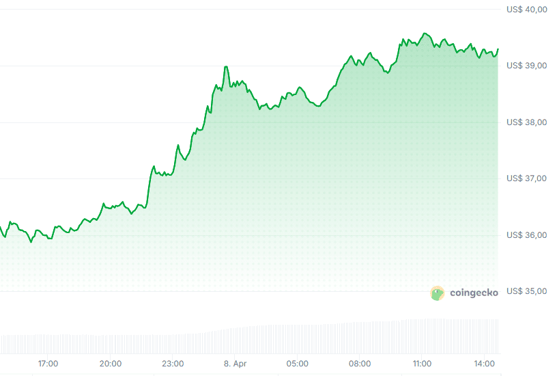This screenshot has height=376, width=557.
Task: Click the US$ 40,00 price axis label
Action: click(526, 10)
